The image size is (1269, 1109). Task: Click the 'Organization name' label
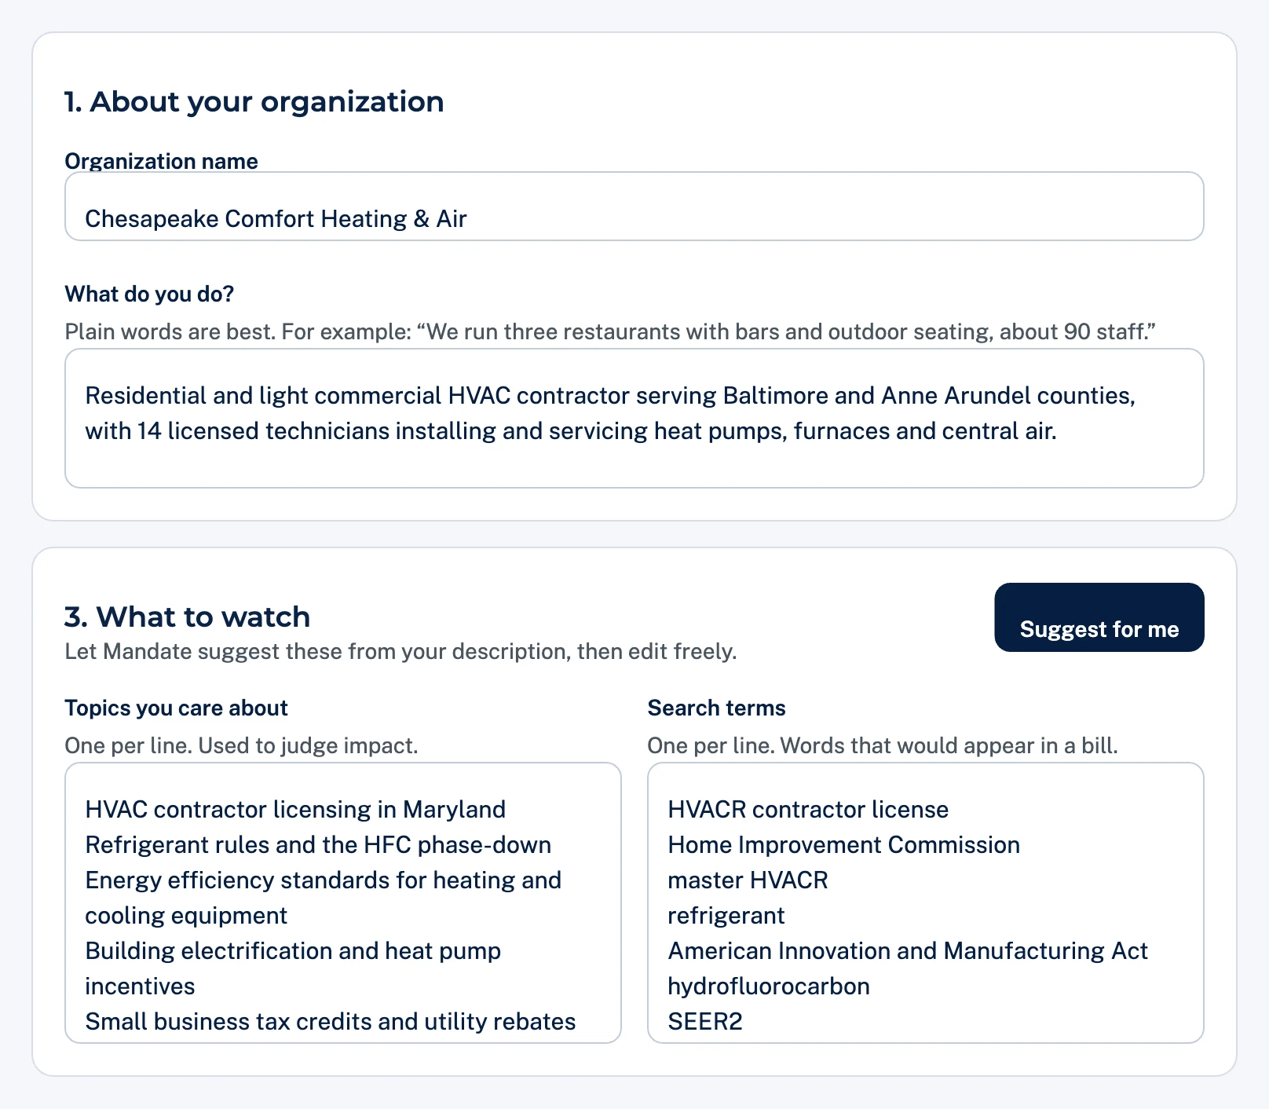161,161
